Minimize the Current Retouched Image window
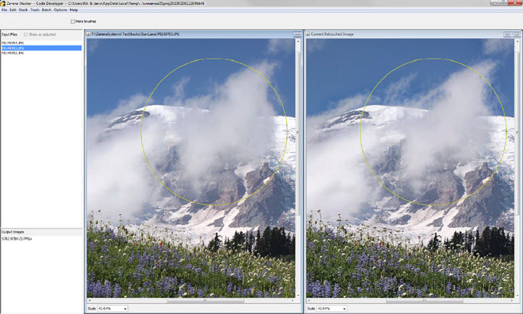523x314 pixels. point(507,34)
